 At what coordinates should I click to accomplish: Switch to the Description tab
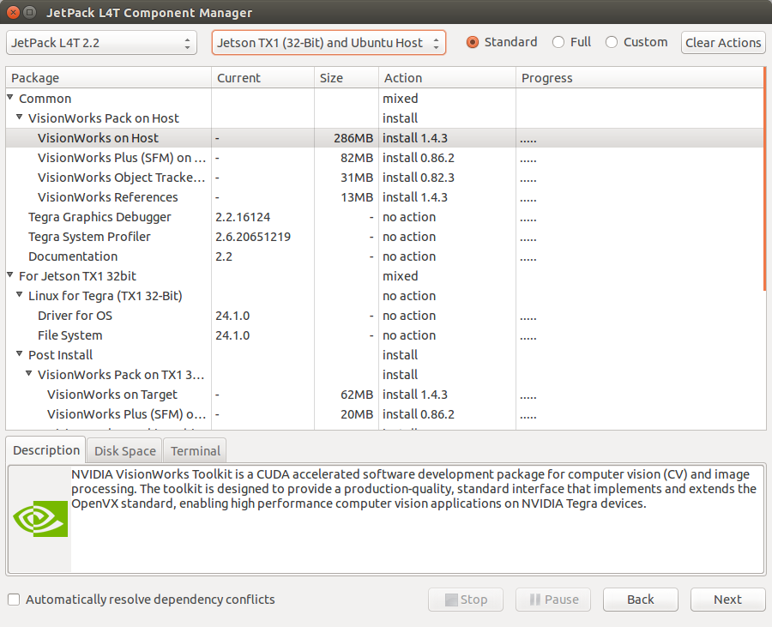tap(45, 450)
